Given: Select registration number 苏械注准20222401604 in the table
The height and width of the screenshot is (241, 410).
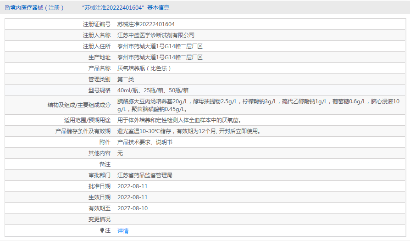Looking at the screenshot, I should click(x=146, y=24).
